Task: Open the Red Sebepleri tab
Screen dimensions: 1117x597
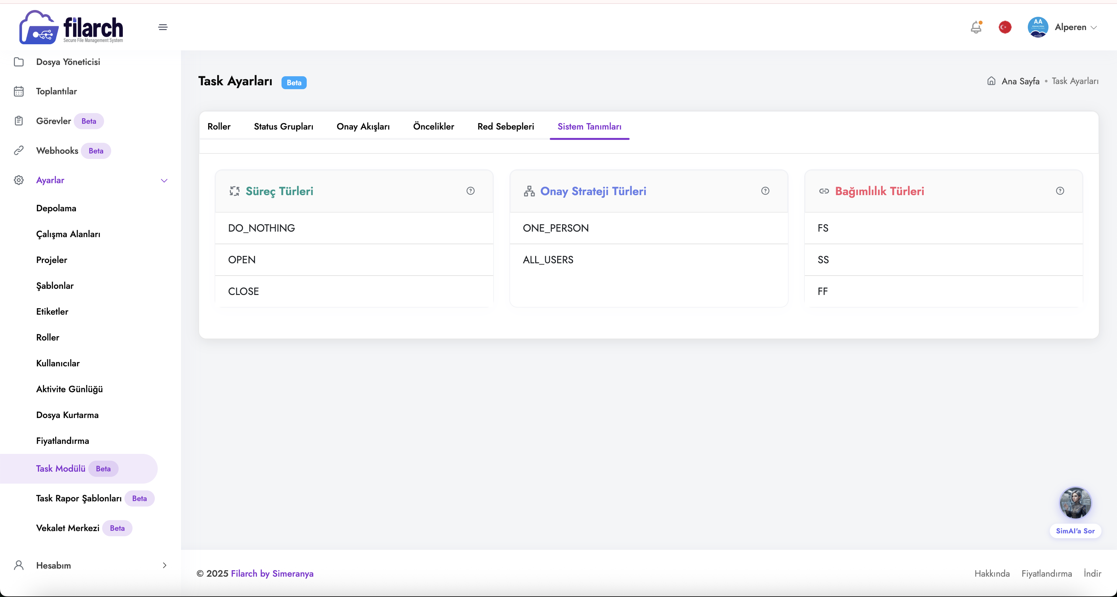Action: (505, 127)
